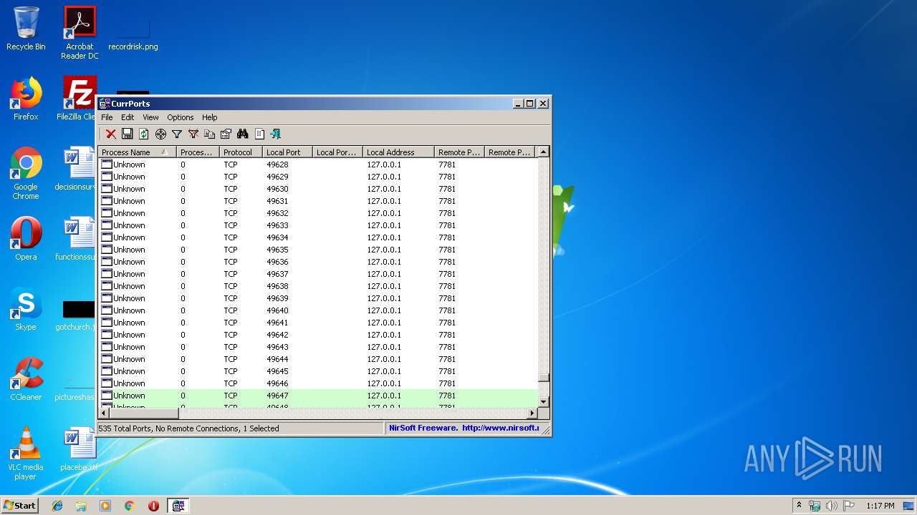Open the Edit menu
917x515 pixels.
coord(128,117)
